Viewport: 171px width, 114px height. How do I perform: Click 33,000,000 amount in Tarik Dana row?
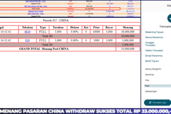(x=89, y=9)
